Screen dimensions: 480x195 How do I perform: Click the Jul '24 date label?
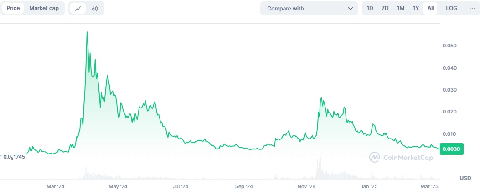tap(181, 186)
